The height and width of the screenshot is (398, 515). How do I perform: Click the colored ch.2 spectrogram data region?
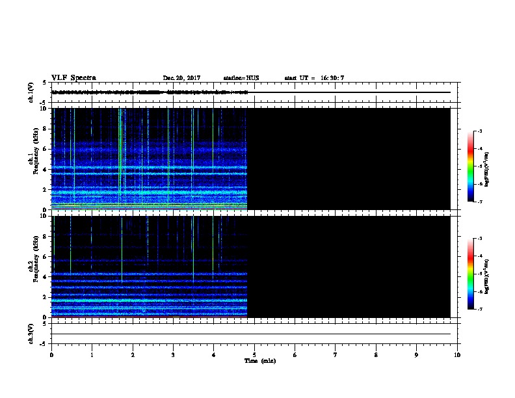(149, 267)
